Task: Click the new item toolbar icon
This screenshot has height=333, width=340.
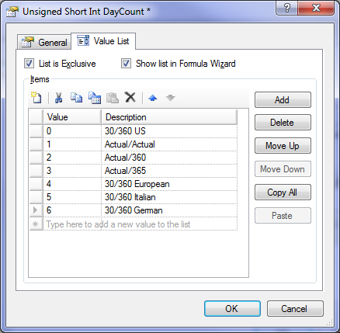Action: tap(36, 98)
